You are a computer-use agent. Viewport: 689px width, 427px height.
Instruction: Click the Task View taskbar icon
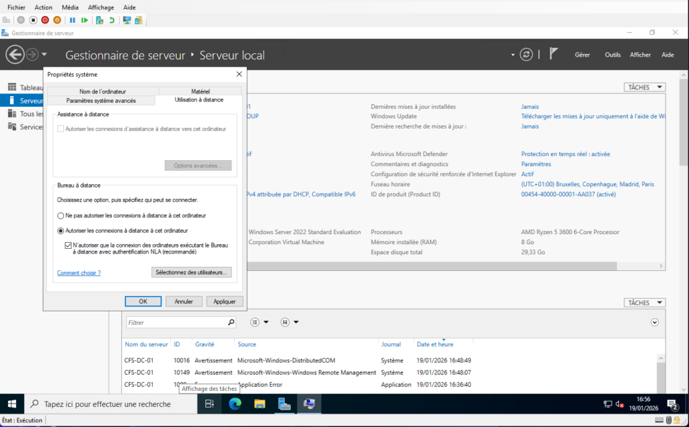(209, 403)
